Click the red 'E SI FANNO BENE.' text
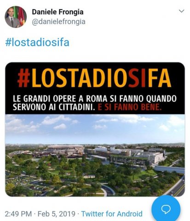The height and width of the screenshot is (221, 190). coord(130,107)
